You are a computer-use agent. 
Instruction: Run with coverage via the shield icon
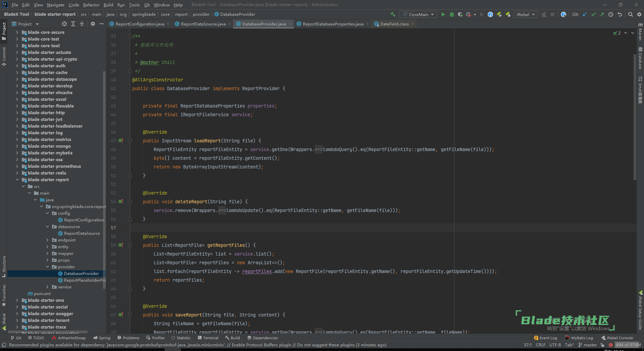pyautogui.click(x=460, y=14)
